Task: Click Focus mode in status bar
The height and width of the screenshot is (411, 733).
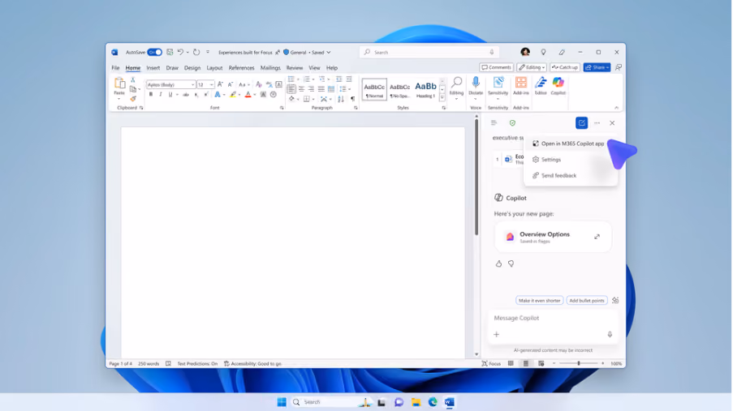Action: click(491, 363)
